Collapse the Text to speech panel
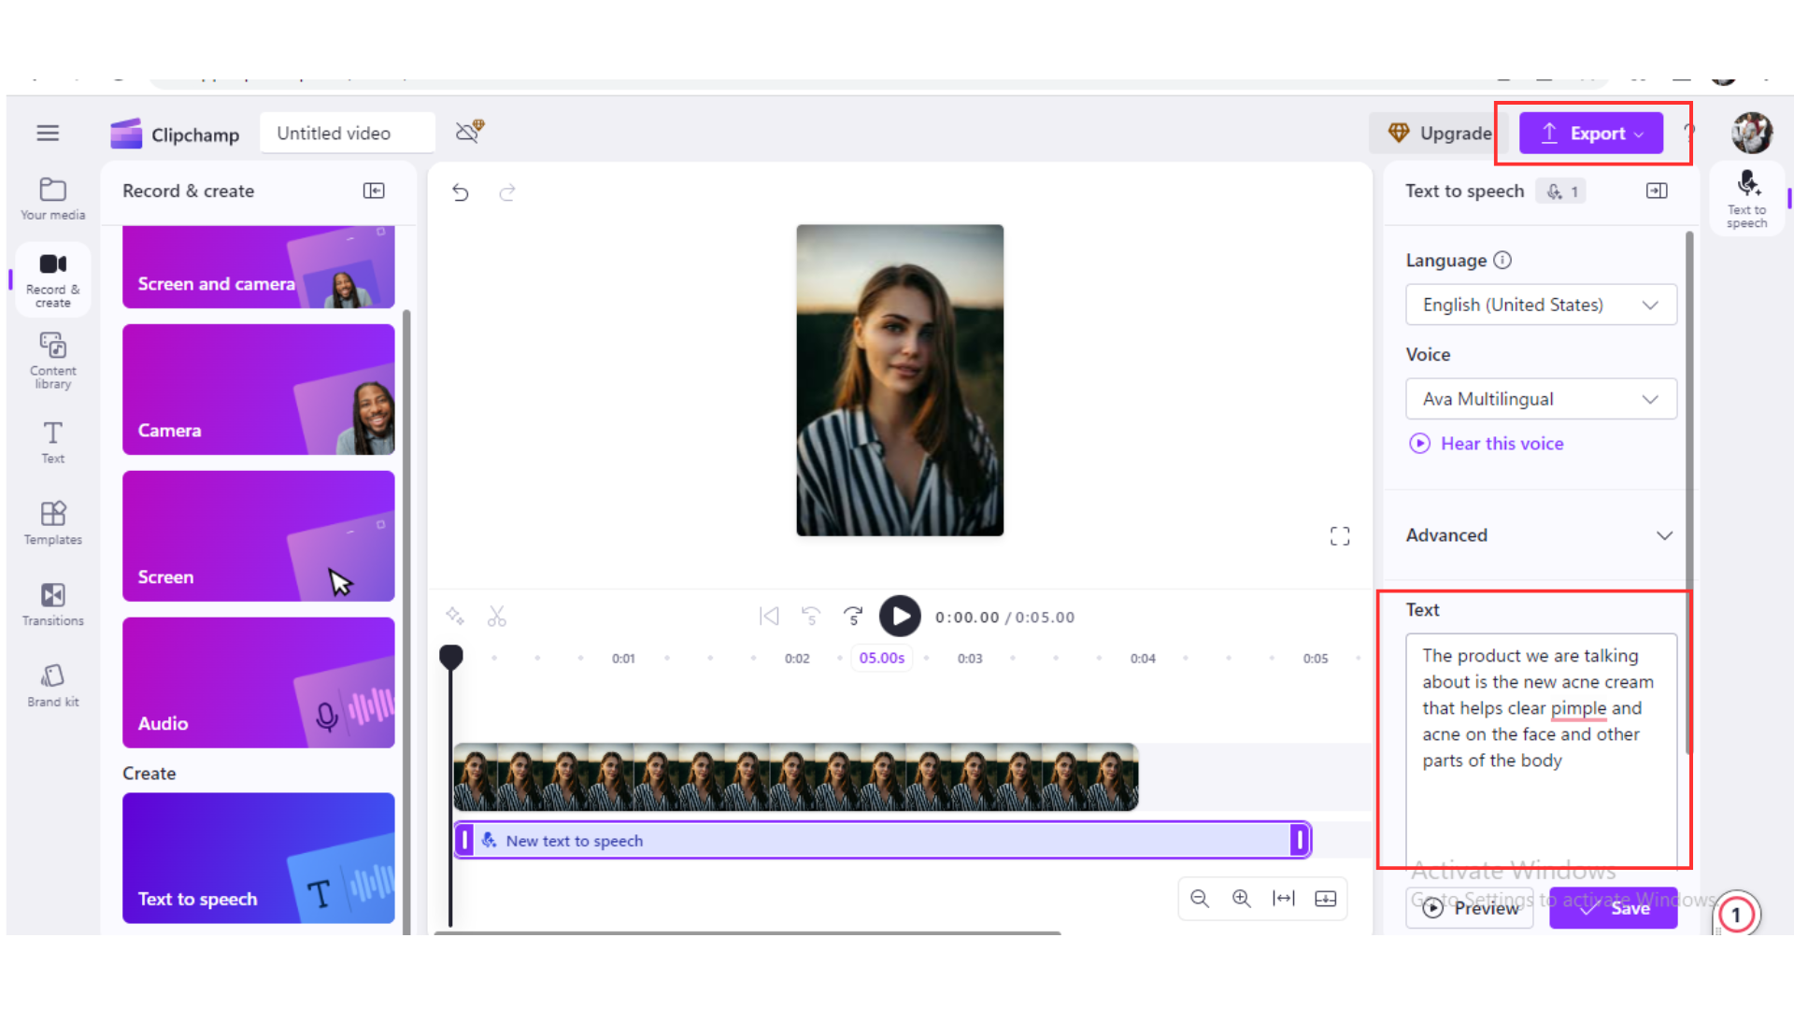 click(x=1657, y=191)
